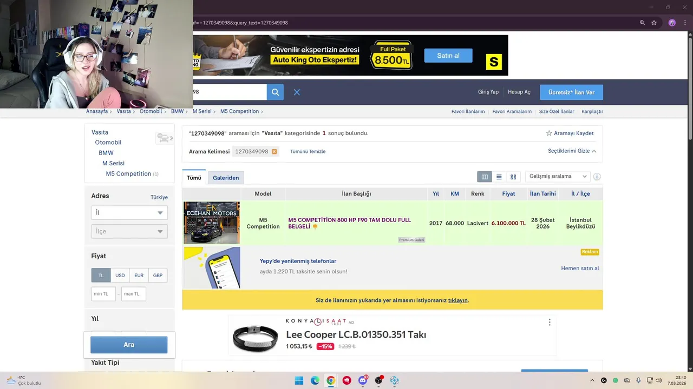Open OBS Studio from taskbar
Image resolution: width=693 pixels, height=389 pixels.
378,380
